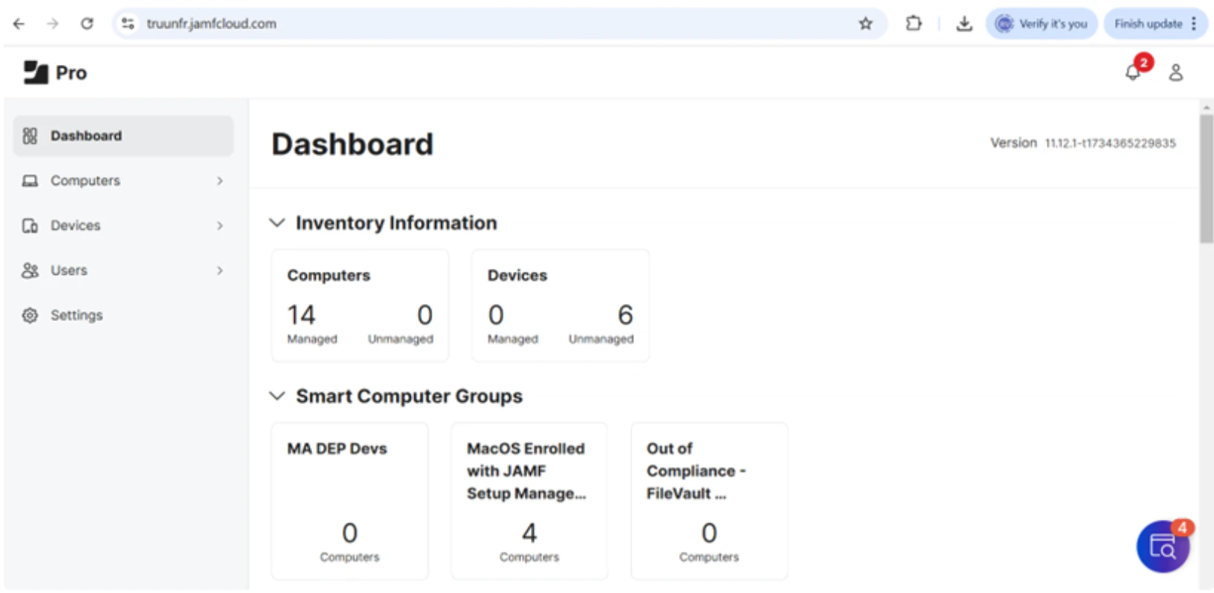1214x593 pixels.
Task: Open Computers in the sidebar
Action: [123, 181]
